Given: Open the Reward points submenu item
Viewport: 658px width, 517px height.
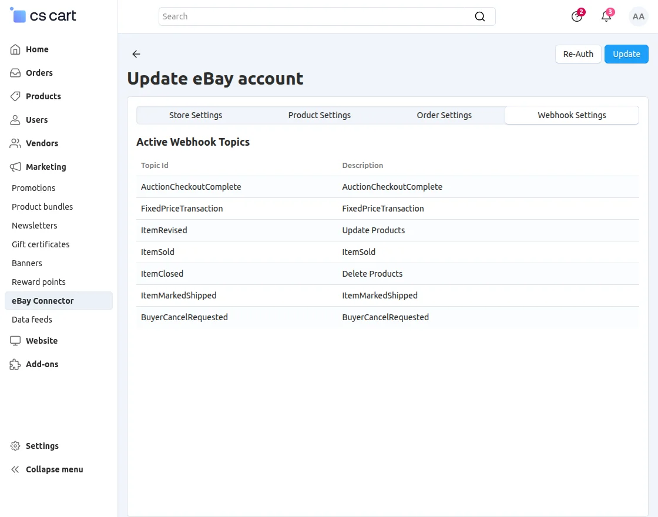Looking at the screenshot, I should click(x=39, y=282).
